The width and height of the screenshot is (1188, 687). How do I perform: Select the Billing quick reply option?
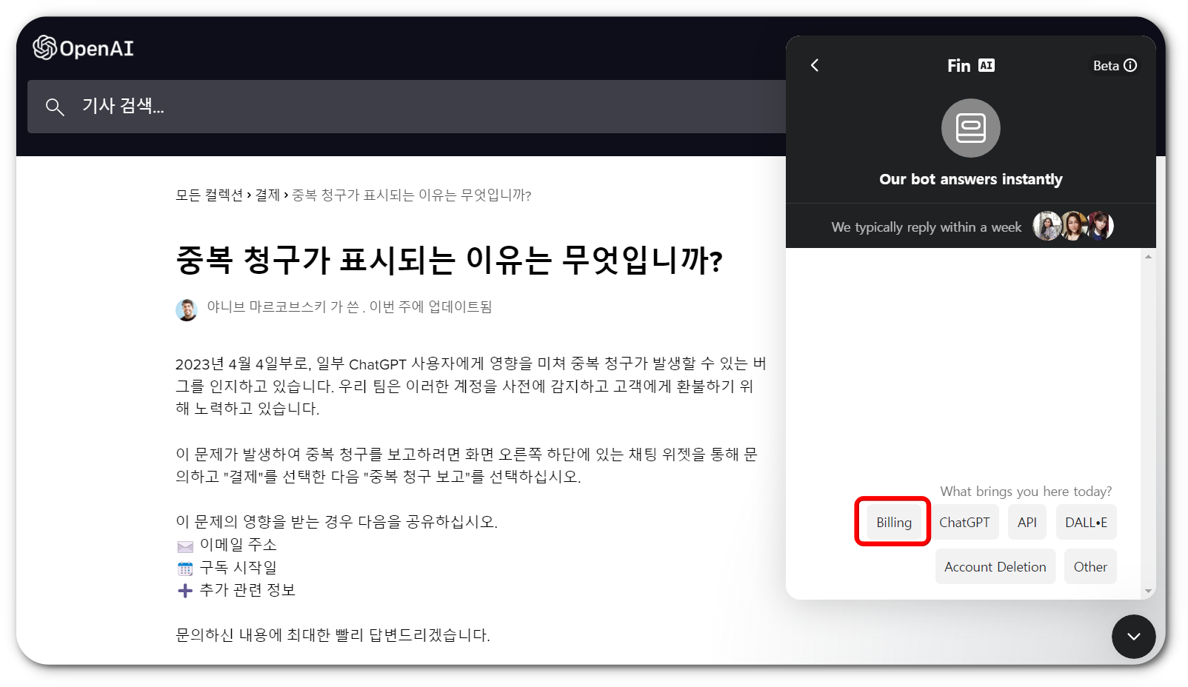(892, 522)
